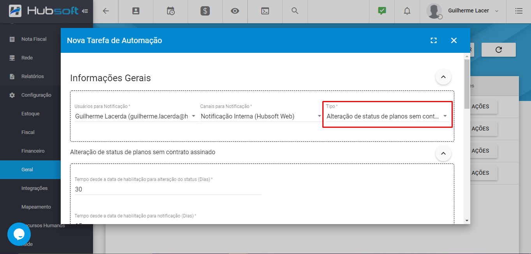This screenshot has width=531, height=254.
Task: Select Nota Fiscal in the sidebar
Action: (x=34, y=39)
